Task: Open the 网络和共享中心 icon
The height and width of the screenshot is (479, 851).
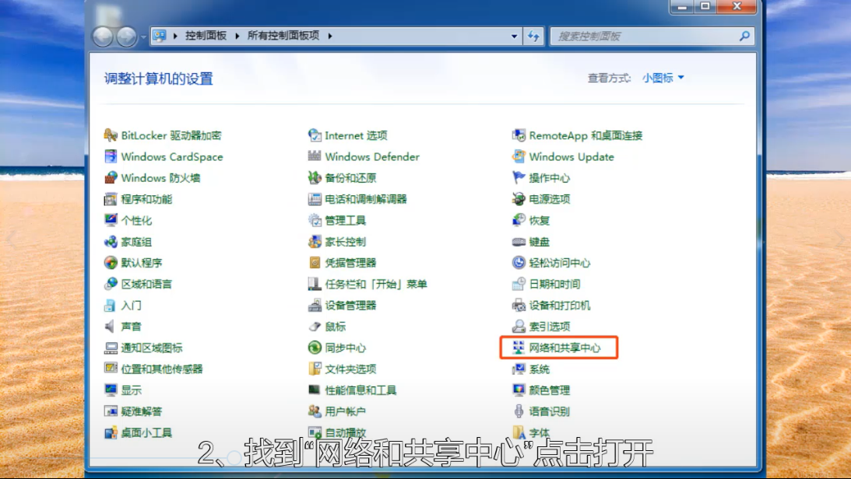Action: (x=519, y=348)
